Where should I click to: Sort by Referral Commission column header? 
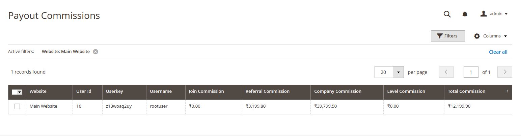[x=267, y=91]
